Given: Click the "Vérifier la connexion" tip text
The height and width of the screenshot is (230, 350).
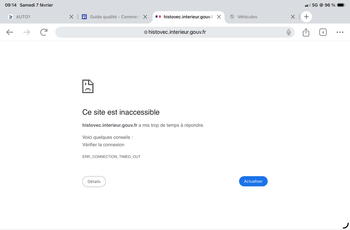Looking at the screenshot, I should [103, 144].
